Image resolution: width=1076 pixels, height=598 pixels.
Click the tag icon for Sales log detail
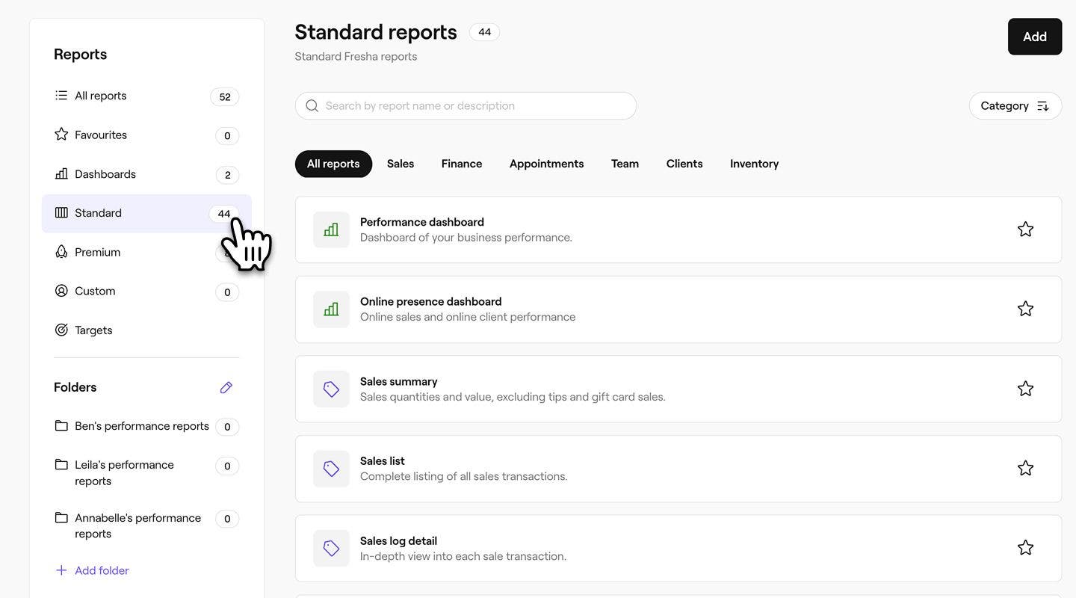tap(331, 548)
